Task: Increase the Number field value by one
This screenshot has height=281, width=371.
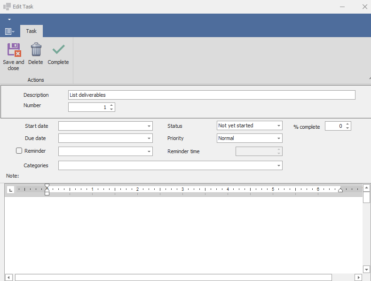Action: [111, 105]
